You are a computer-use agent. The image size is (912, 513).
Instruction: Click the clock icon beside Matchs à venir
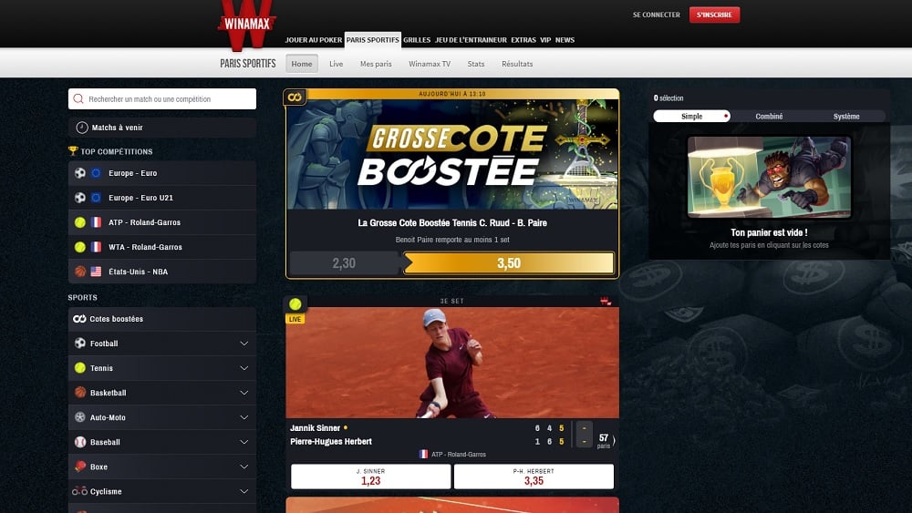click(82, 128)
